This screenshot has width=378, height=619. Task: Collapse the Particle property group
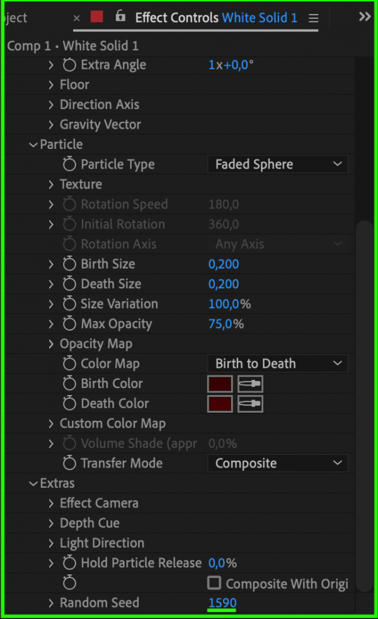33,144
